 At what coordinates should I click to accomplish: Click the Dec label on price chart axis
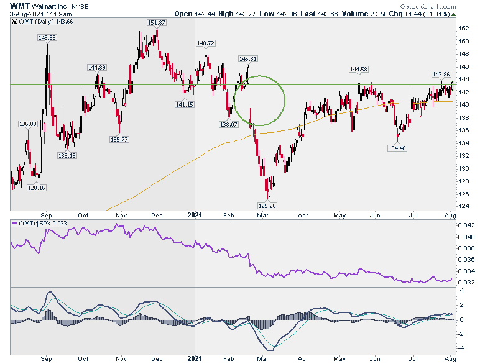[157, 215]
